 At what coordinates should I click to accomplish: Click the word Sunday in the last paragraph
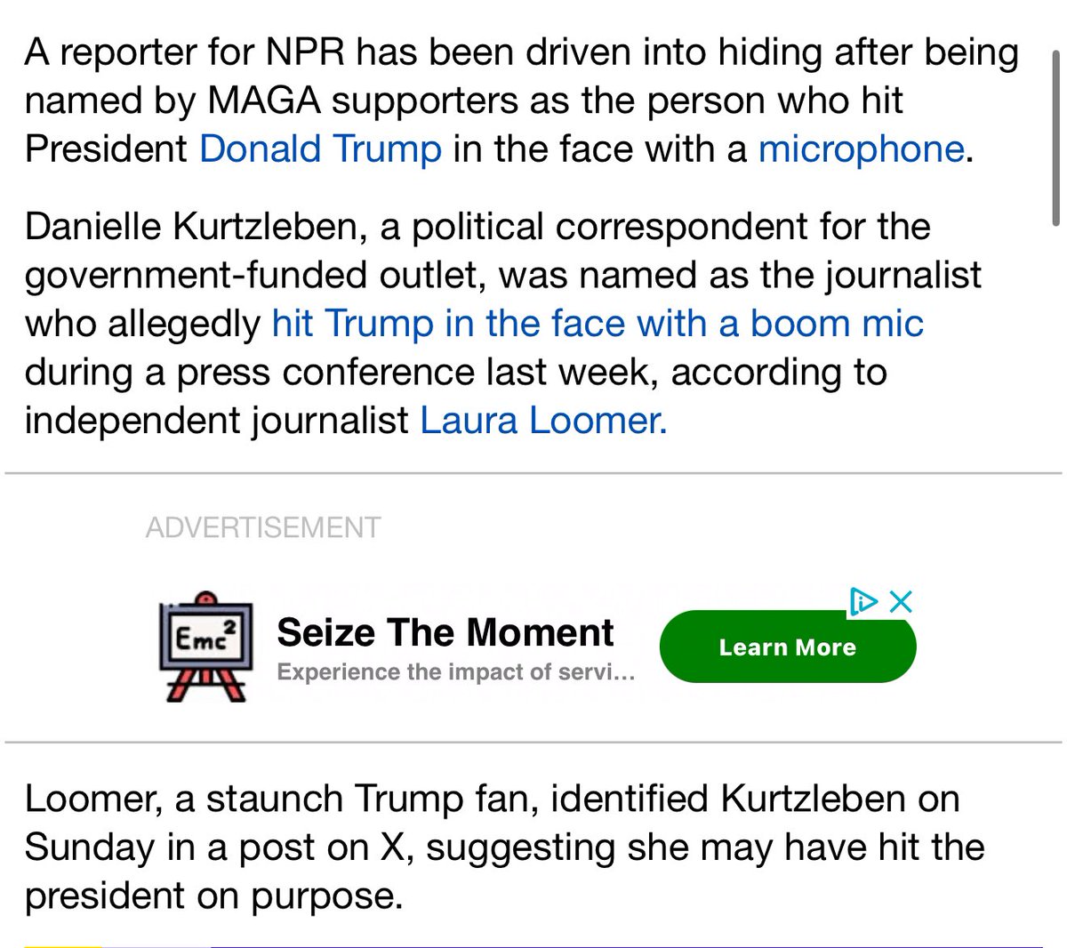click(89, 847)
